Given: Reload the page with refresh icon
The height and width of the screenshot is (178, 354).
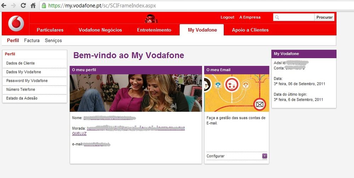Looking at the screenshot, I should coord(23,5).
